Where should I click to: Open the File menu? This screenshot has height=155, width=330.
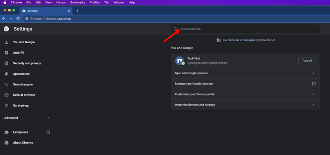point(28,2)
